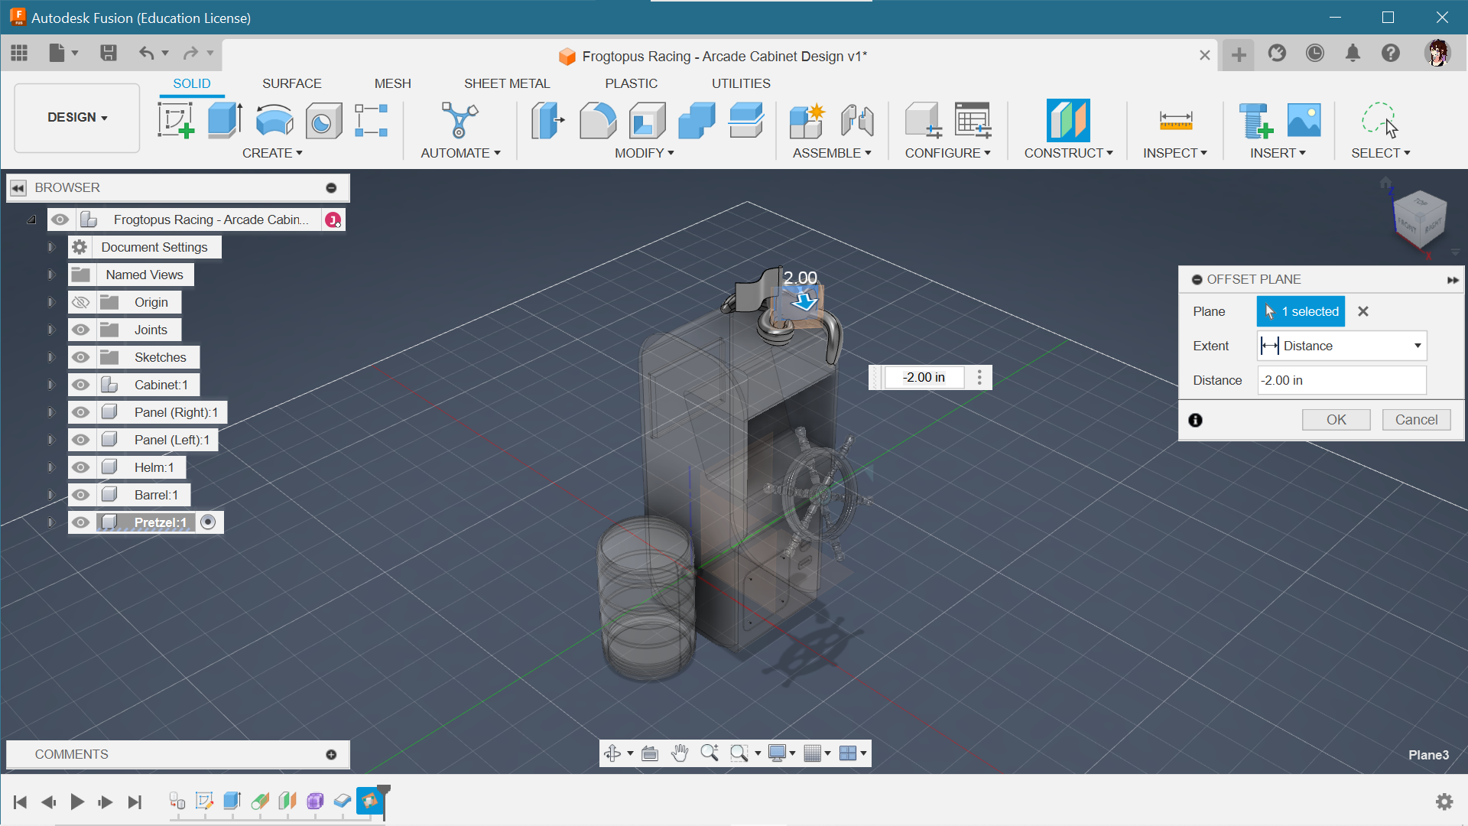
Task: Click the Save icon
Action: pos(108,53)
